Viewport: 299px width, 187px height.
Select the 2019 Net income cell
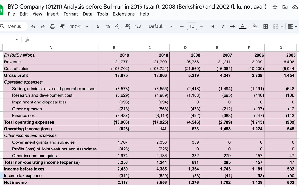point(116,183)
